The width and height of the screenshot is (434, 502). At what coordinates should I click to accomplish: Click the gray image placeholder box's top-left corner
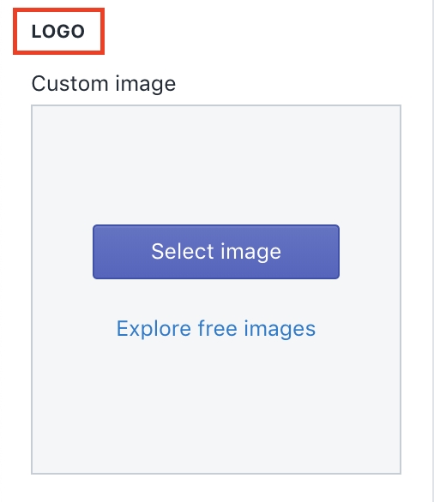coord(33,106)
